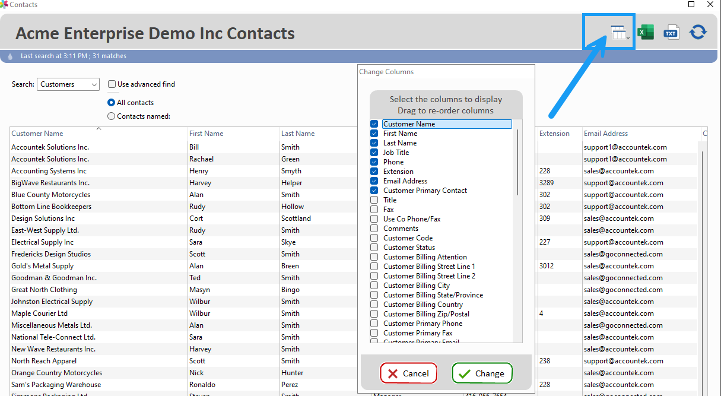Check Customer Billing Attention column
Viewport: 721px width, 396px height.
pyautogui.click(x=374, y=257)
